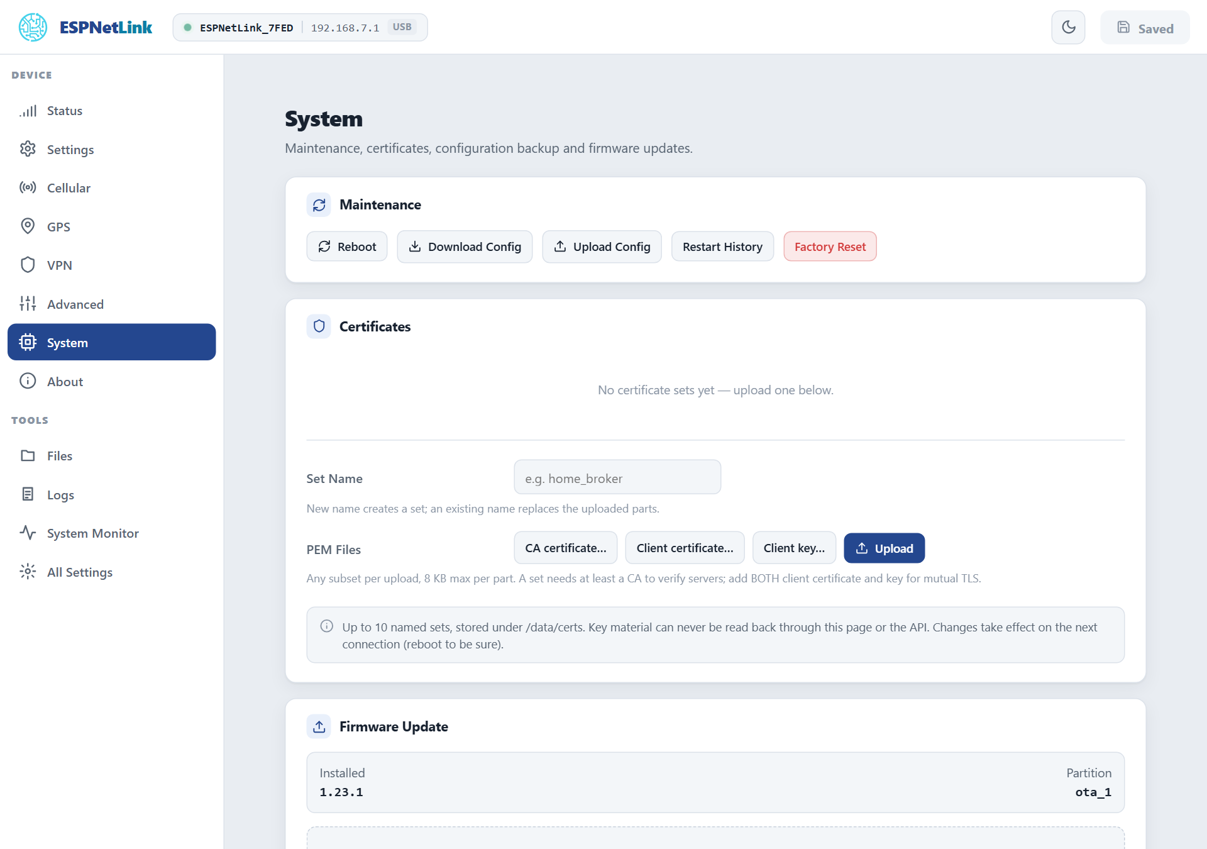Screen dimensions: 1207x849
Task: Focus the Set Name input field
Action: coord(617,477)
